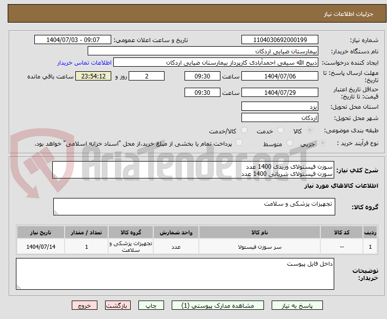Click the جزئیات اطلاعات نیاز header title
Image resolution: width=387 pixels, height=319 pixels.
pyautogui.click(x=349, y=14)
